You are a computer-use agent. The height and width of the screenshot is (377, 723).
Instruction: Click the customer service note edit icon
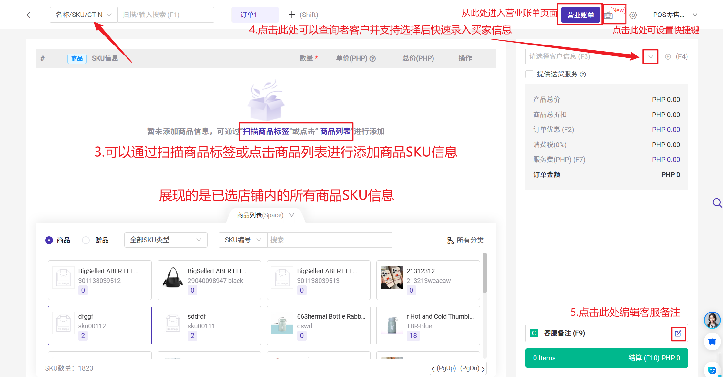678,333
